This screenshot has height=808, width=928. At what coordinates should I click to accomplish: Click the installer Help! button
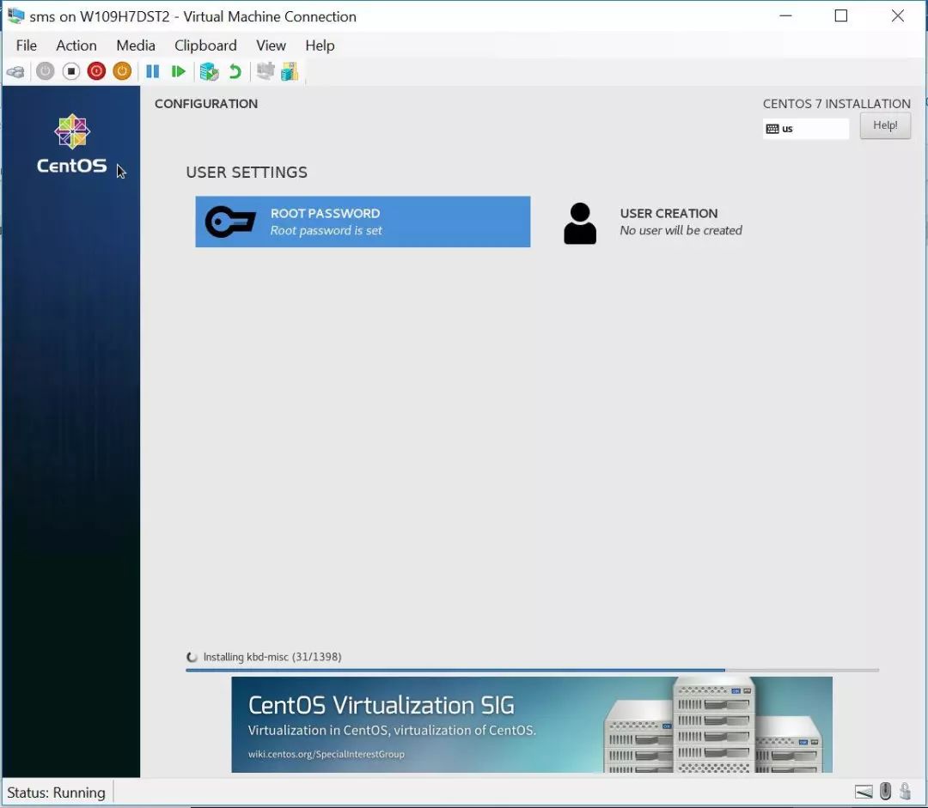coord(885,125)
